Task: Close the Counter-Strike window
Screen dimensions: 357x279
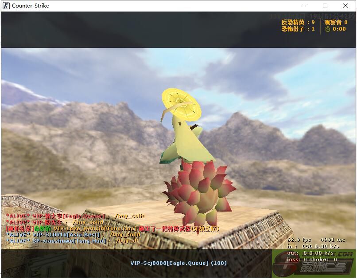Action: 345,6
